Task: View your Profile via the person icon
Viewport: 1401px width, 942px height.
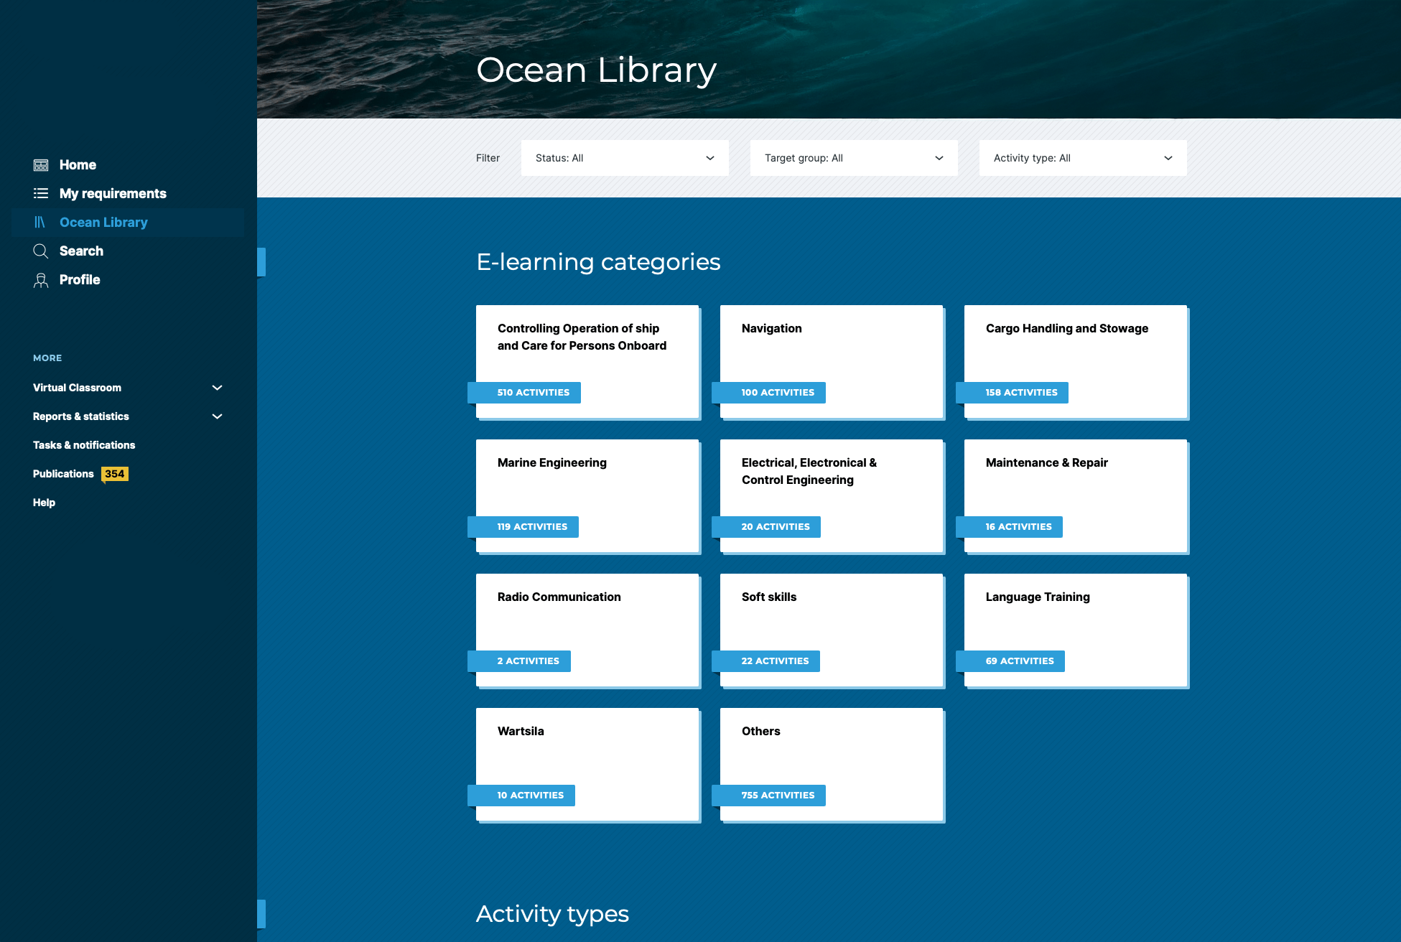Action: (x=41, y=280)
